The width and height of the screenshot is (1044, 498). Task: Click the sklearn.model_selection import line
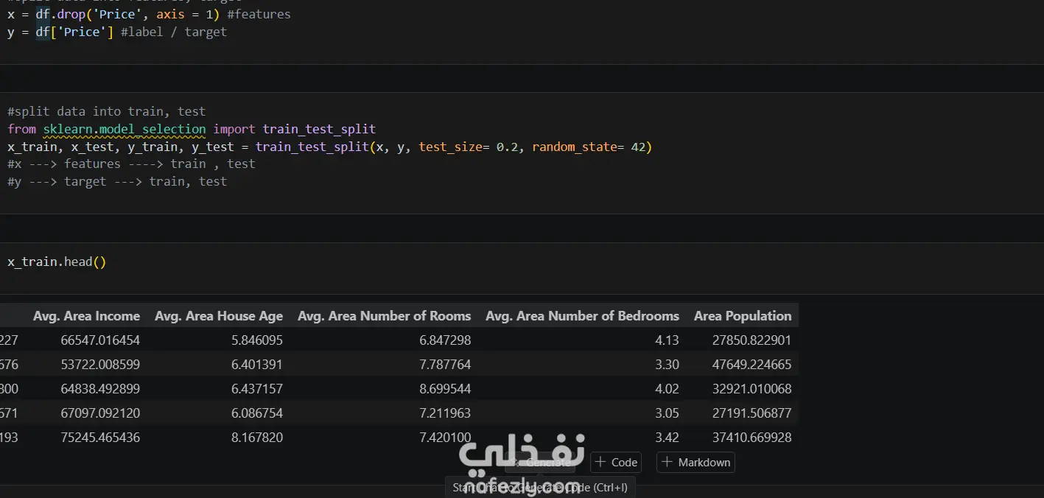192,129
